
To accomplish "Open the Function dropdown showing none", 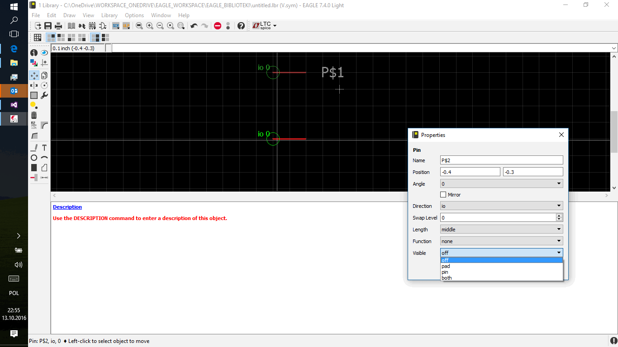I will tap(502, 241).
